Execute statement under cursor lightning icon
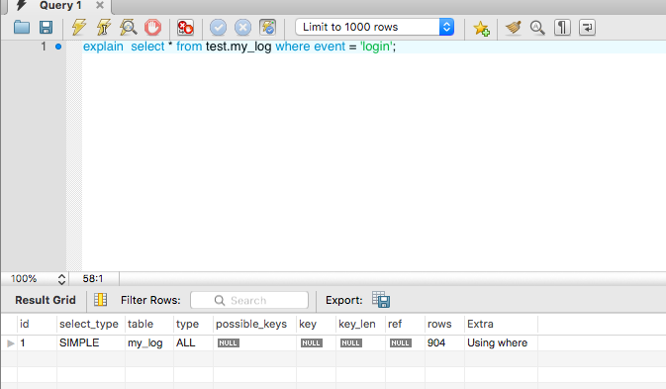Screen dimensions: 666x389 click(103, 27)
